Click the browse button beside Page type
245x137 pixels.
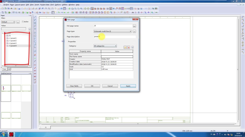134,31
